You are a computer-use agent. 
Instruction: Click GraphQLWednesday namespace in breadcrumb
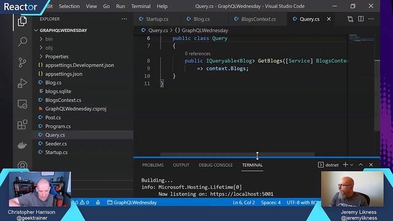pyautogui.click(x=204, y=30)
